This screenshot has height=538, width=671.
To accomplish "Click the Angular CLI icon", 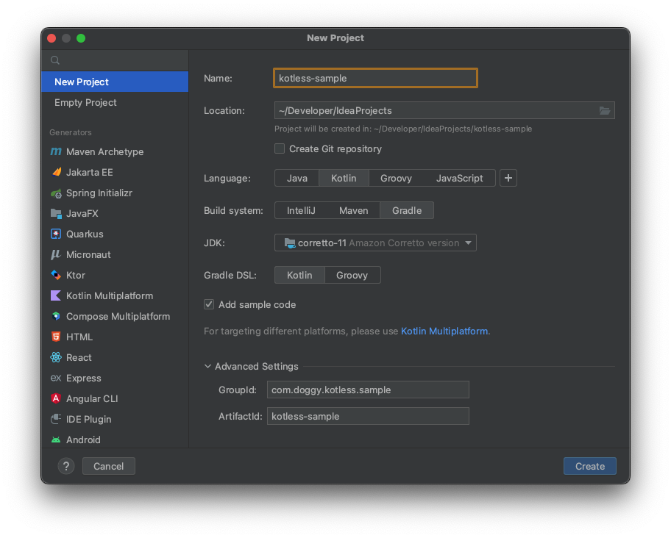I will pyautogui.click(x=56, y=399).
